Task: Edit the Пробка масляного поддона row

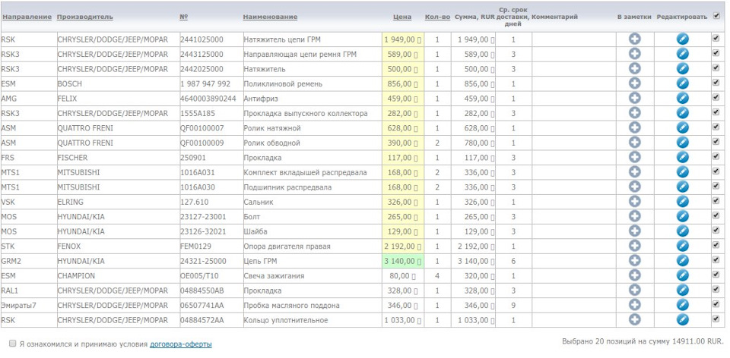Action: [683, 306]
